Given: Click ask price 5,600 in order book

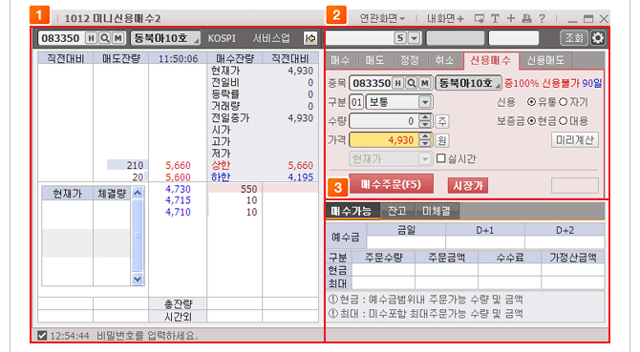Looking at the screenshot, I should click(x=178, y=177).
